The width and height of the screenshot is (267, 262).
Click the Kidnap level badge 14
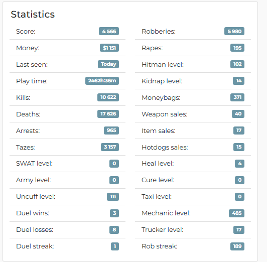coord(238,81)
